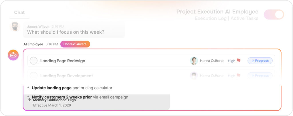Image resolution: width=293 pixels, height=116 pixels.
Task: Click the Context-Aware badge
Action: click(x=75, y=44)
